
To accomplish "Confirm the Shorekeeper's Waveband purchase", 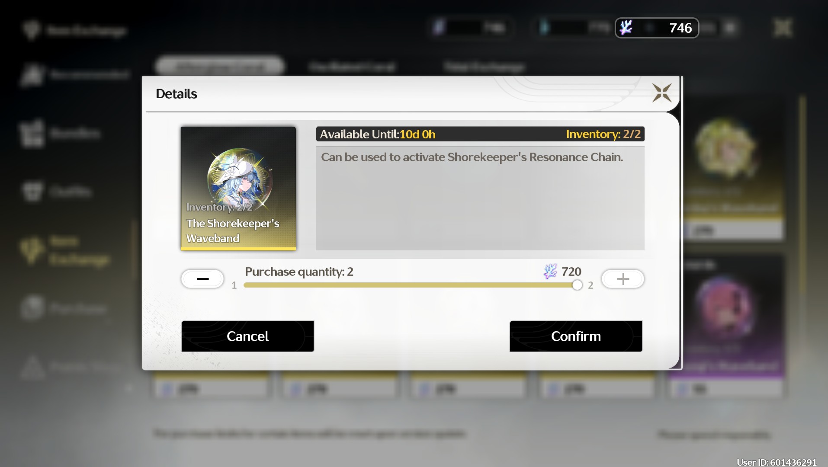I will pyautogui.click(x=576, y=336).
